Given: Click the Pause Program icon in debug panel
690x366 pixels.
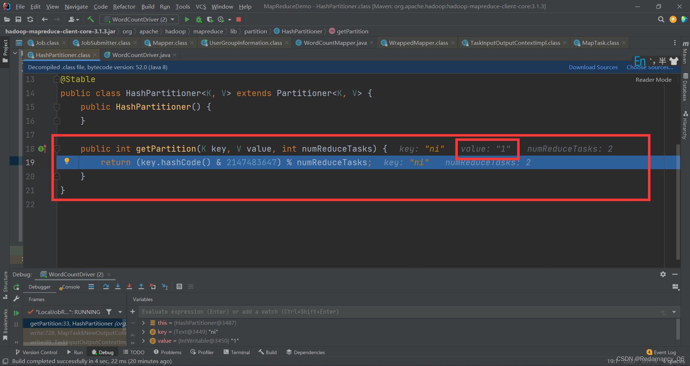Looking at the screenshot, I should click(x=16, y=324).
